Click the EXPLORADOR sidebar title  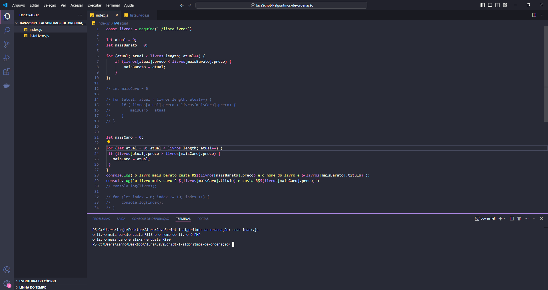click(29, 15)
